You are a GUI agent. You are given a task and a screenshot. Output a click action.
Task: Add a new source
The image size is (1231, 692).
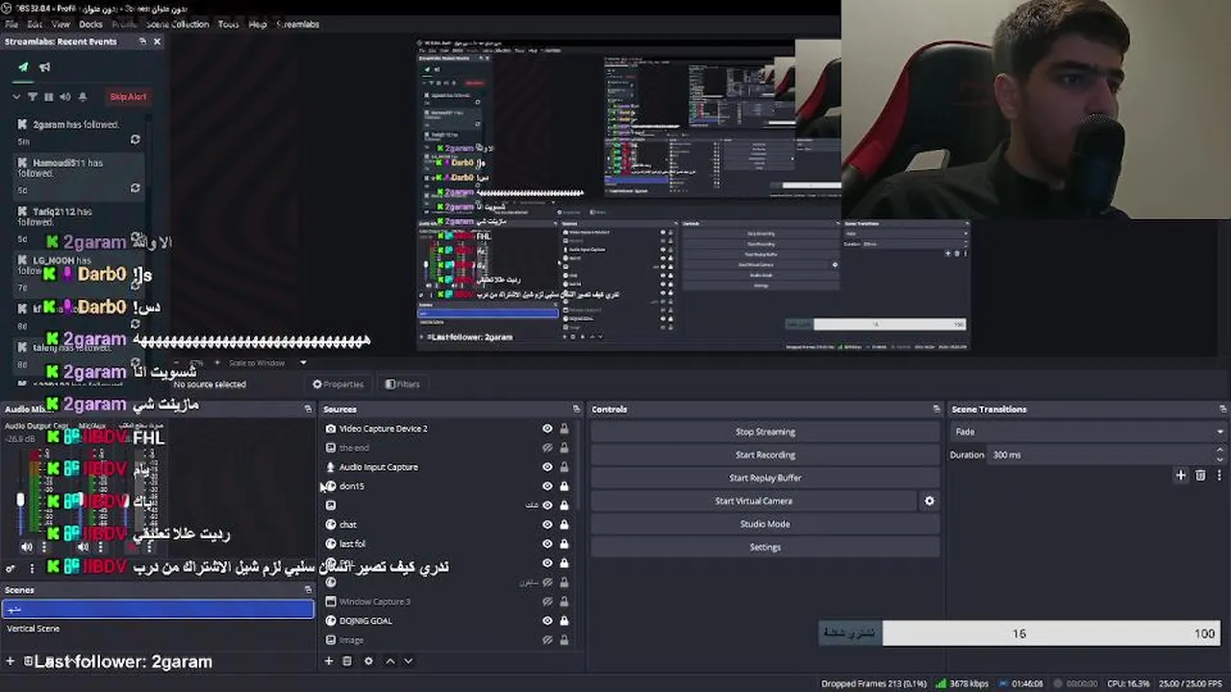click(x=328, y=661)
